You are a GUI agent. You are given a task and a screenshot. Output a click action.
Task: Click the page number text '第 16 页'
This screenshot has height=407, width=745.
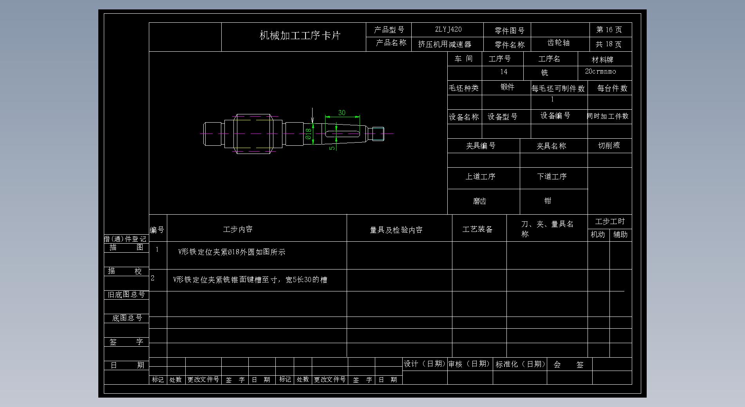pos(609,30)
